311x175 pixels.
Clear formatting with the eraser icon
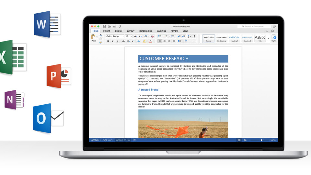click(x=152, y=36)
